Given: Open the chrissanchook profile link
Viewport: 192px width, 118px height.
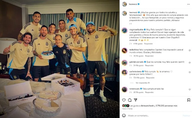Looking at the screenshot, I should [147, 106].
